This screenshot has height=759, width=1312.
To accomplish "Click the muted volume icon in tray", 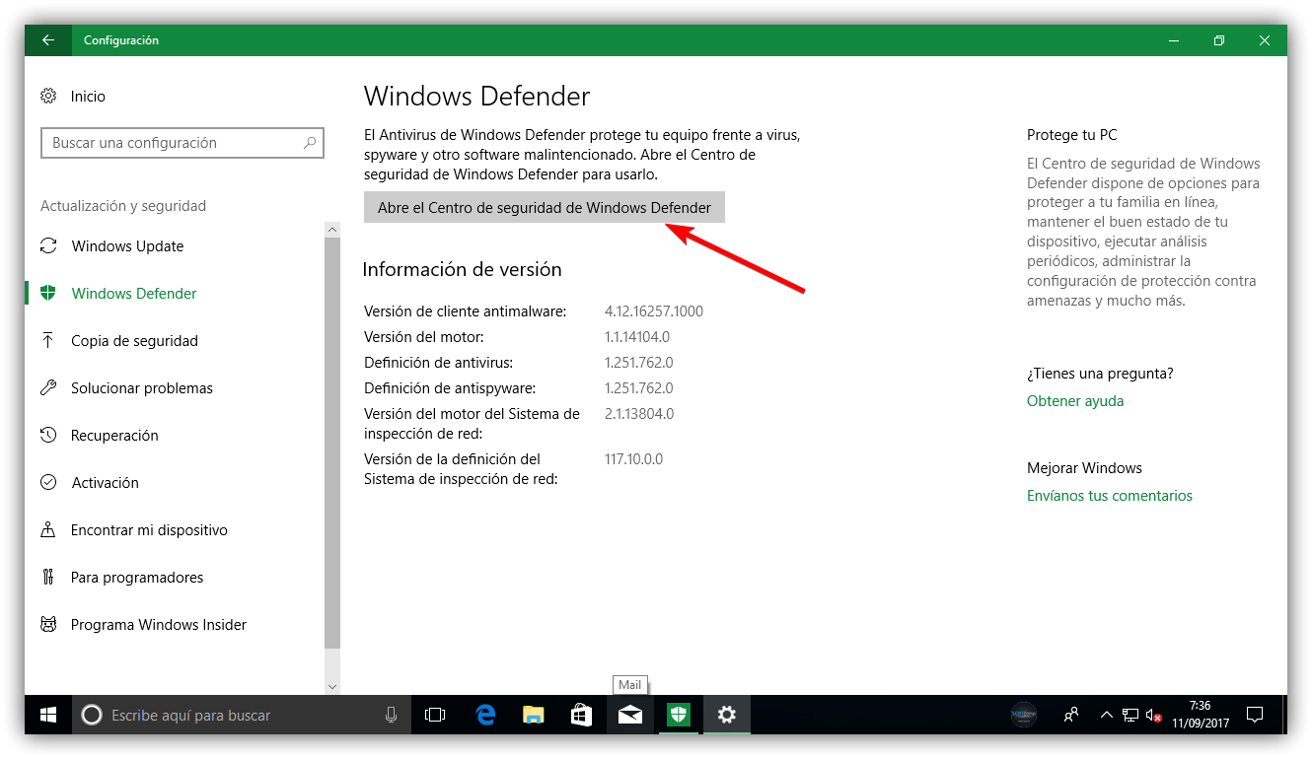I will coord(1152,715).
